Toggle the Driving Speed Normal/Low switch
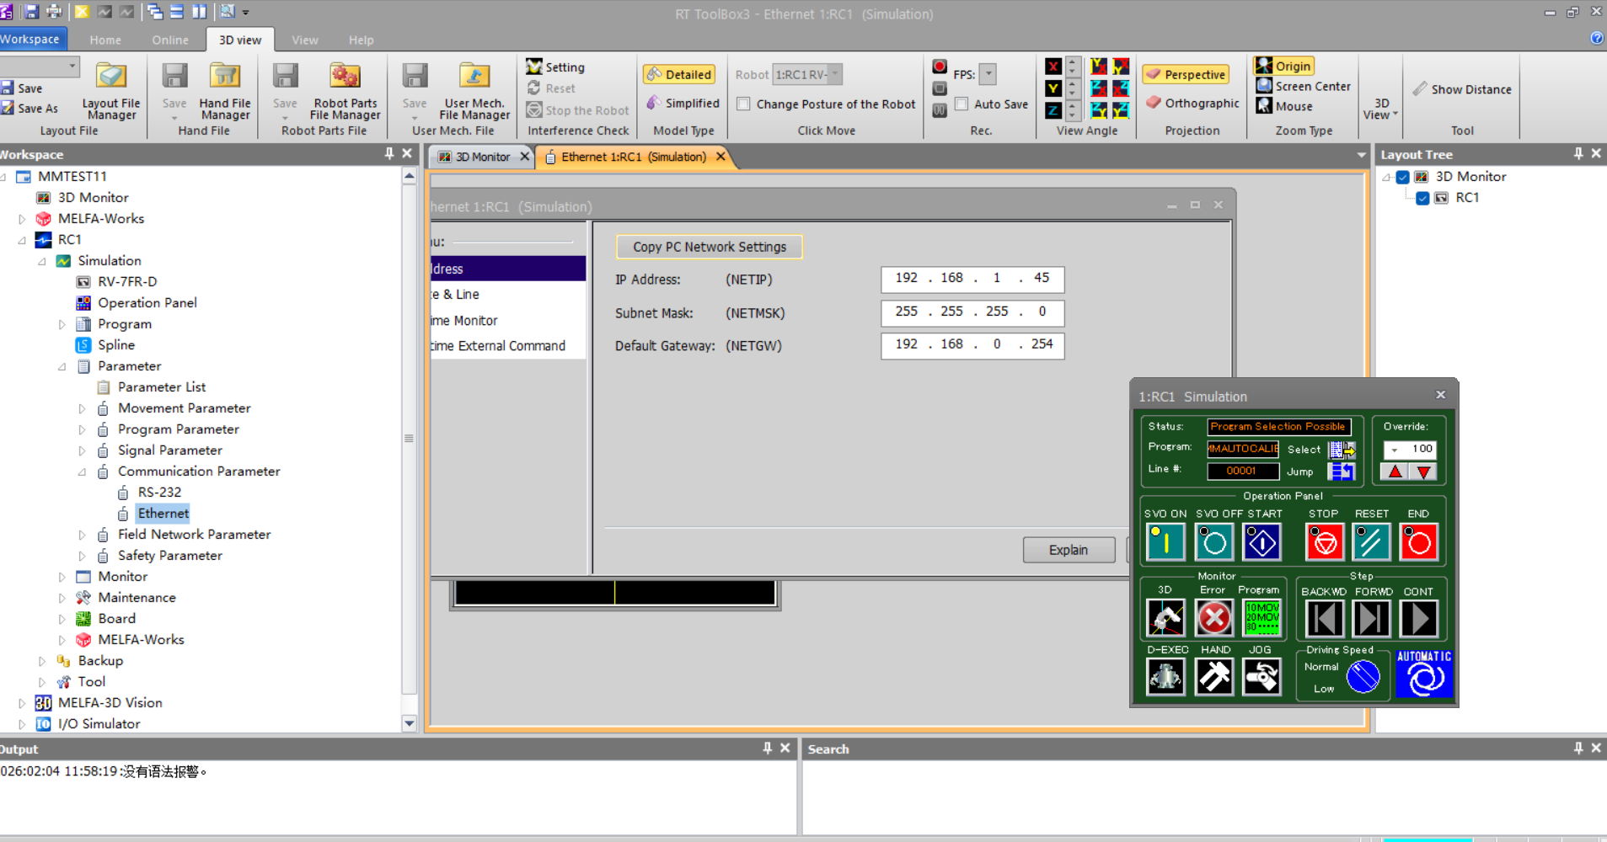This screenshot has width=1607, height=842. 1363,676
